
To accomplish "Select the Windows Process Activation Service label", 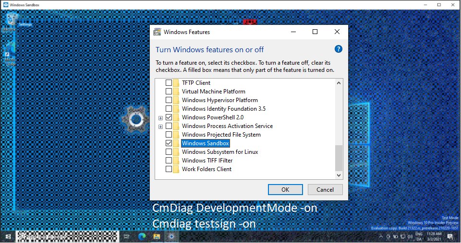I will (227, 126).
